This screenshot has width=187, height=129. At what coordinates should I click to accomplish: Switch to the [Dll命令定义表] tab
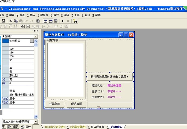coord(55,127)
